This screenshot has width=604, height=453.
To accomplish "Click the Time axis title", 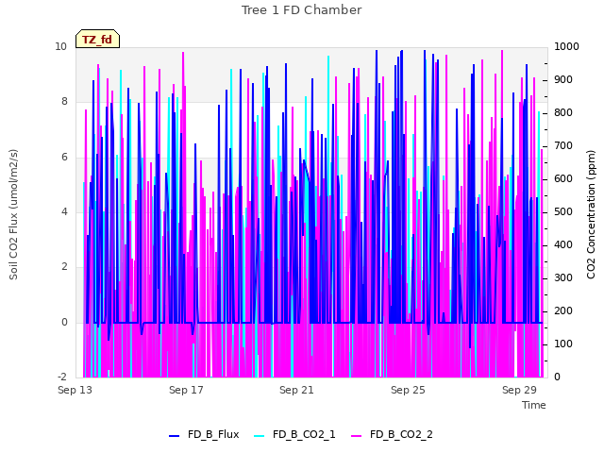I will coord(534,405).
